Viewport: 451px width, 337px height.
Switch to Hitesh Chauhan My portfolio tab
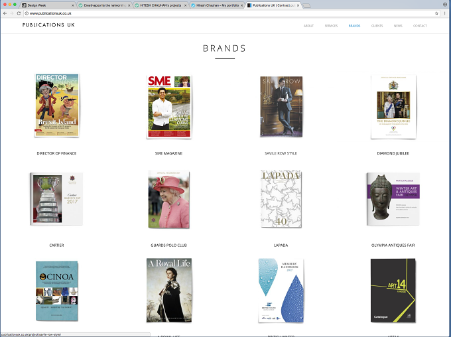coord(217,5)
